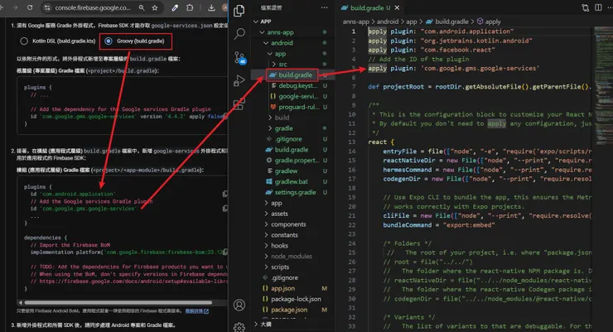
Task: Open Source Control view with 46 badge
Action: (x=239, y=58)
